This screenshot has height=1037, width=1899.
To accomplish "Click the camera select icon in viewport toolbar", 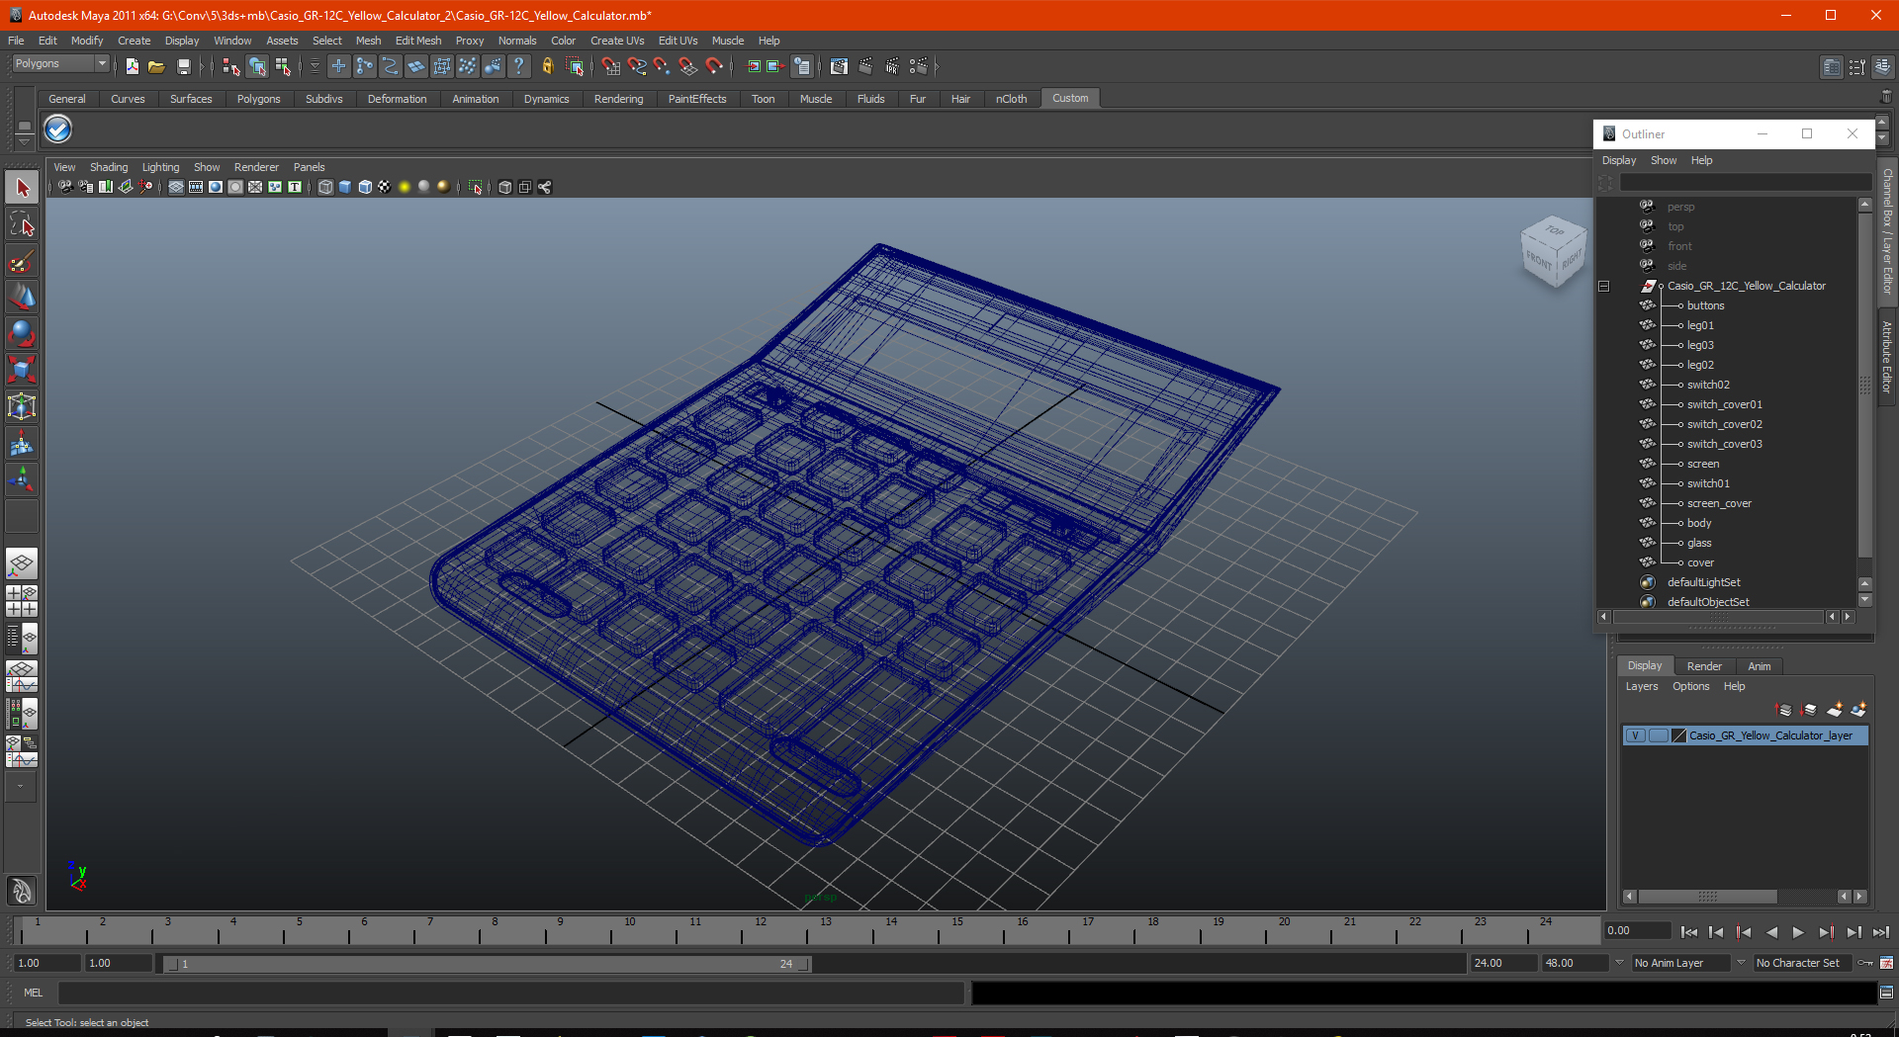I will [65, 187].
